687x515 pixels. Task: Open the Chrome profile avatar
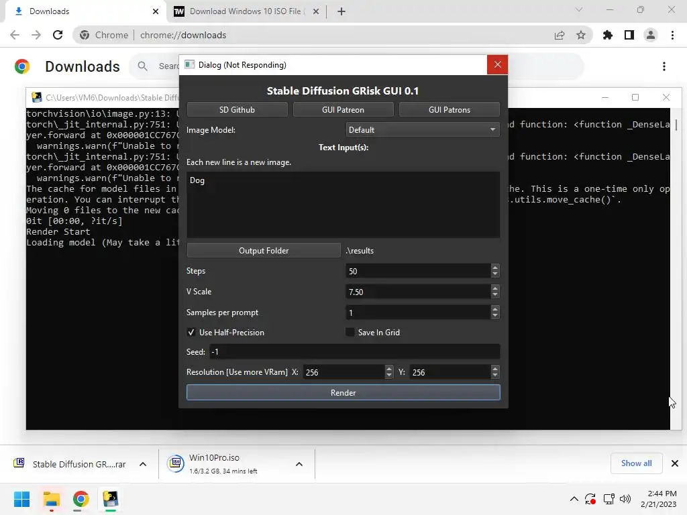[651, 35]
